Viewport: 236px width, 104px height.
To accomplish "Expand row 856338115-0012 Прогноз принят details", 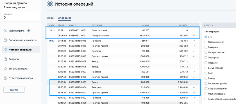I will [194, 46].
